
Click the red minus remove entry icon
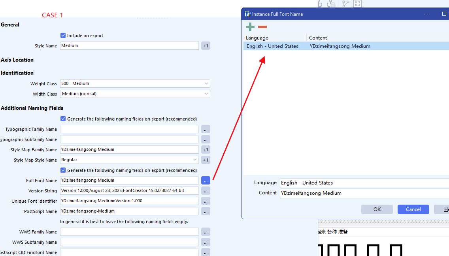262,27
